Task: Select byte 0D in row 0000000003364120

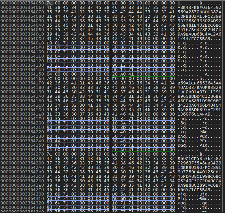Action: pyautogui.click(x=58, y=61)
